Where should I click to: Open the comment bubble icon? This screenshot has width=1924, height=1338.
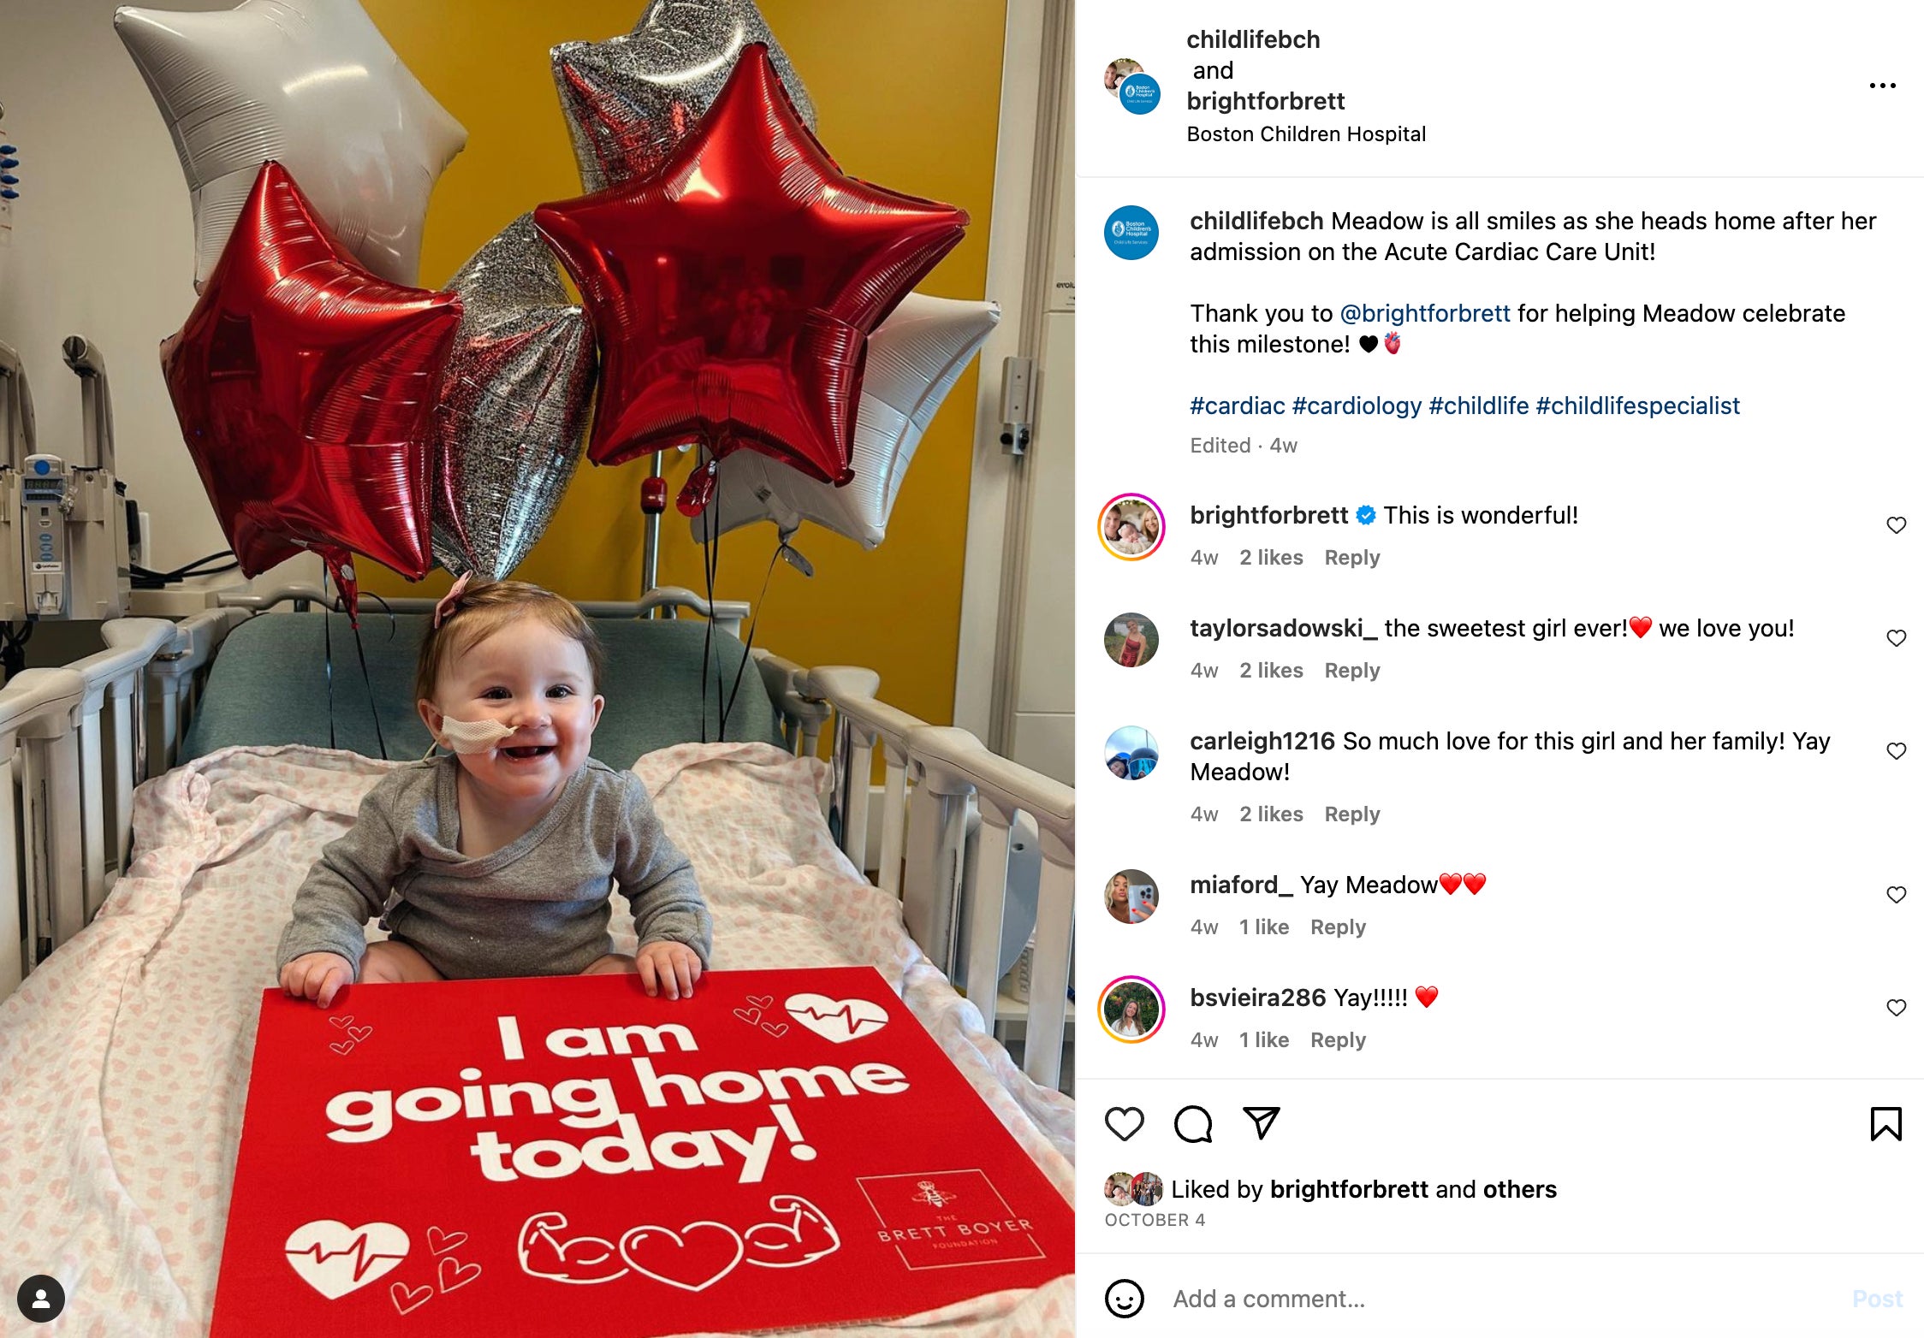click(x=1193, y=1124)
